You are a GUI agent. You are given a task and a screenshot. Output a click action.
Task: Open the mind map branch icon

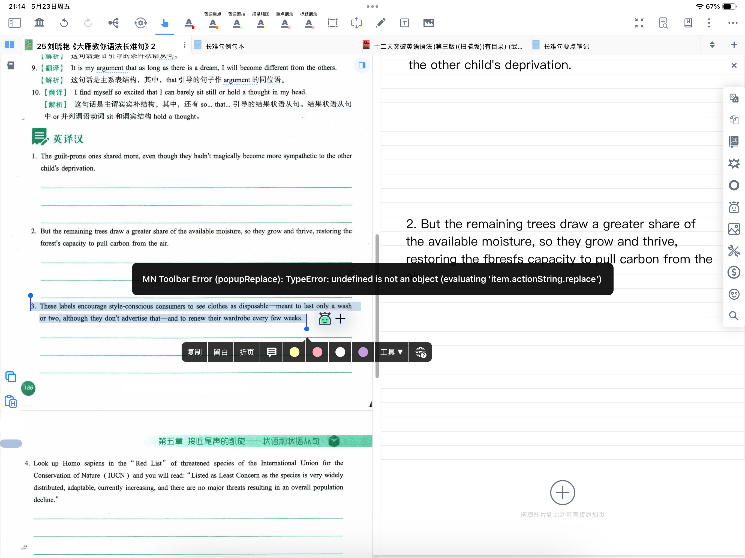113,23
